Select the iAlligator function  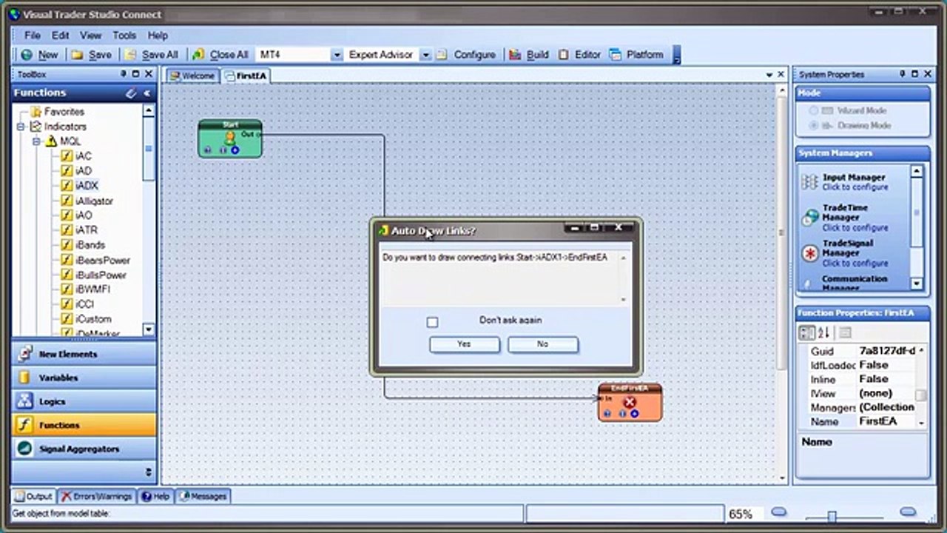pyautogui.click(x=94, y=201)
